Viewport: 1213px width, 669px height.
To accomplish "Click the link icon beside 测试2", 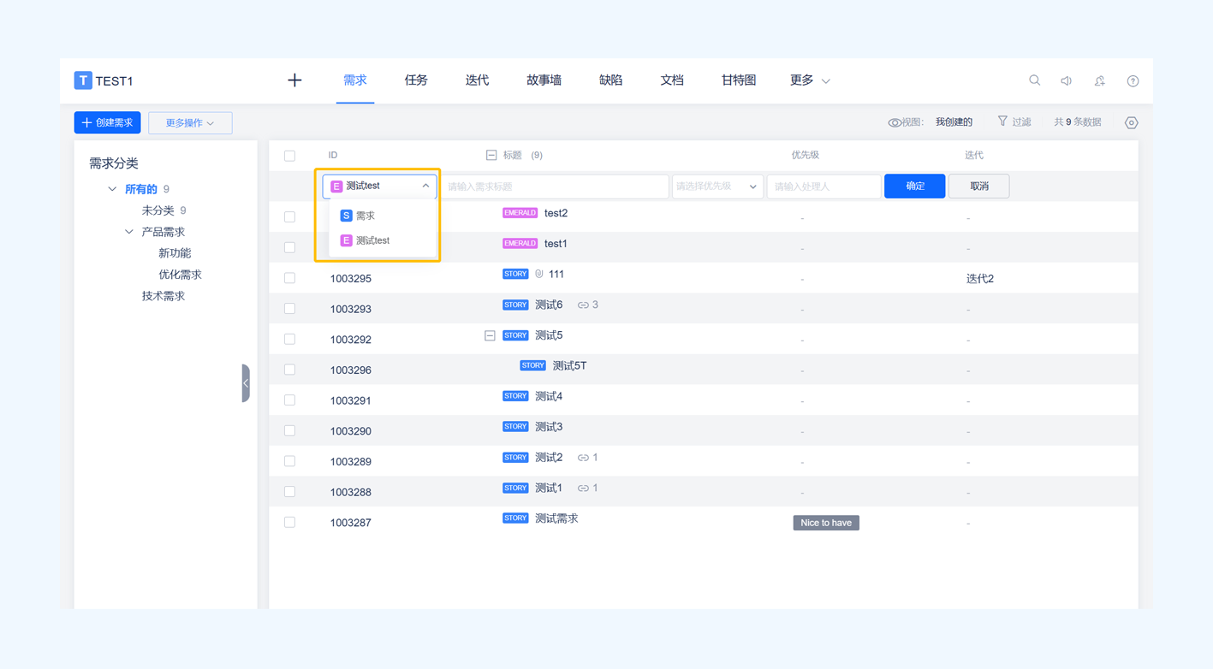I will [583, 458].
